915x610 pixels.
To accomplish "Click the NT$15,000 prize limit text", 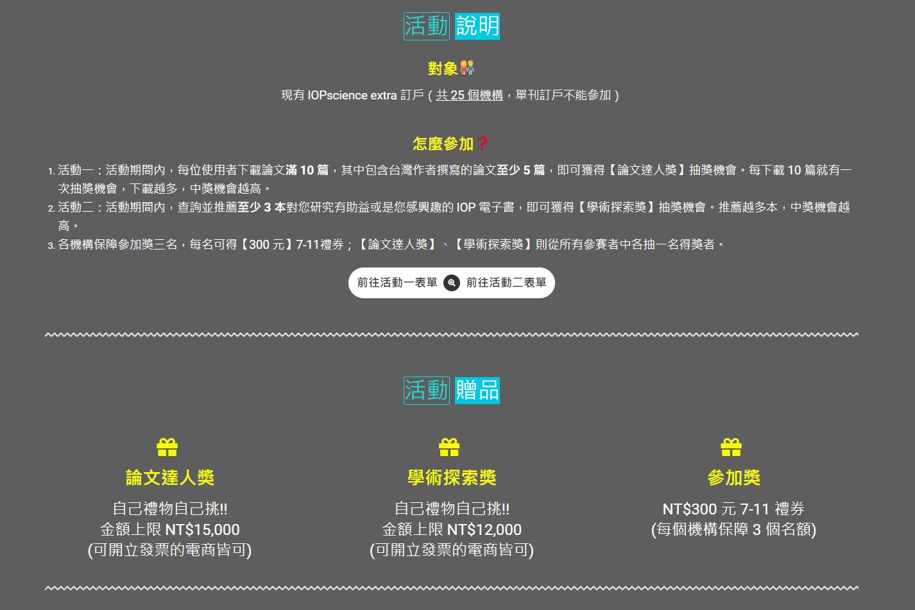I will 202,530.
